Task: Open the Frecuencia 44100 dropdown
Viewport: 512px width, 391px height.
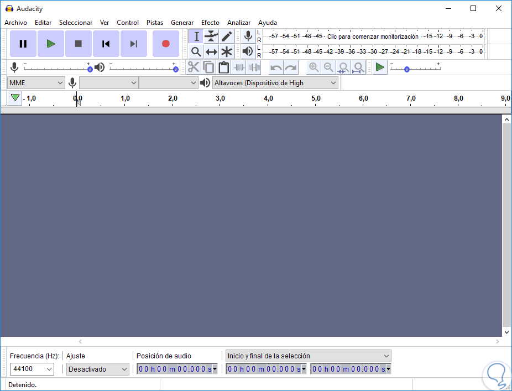Action: tap(32, 369)
